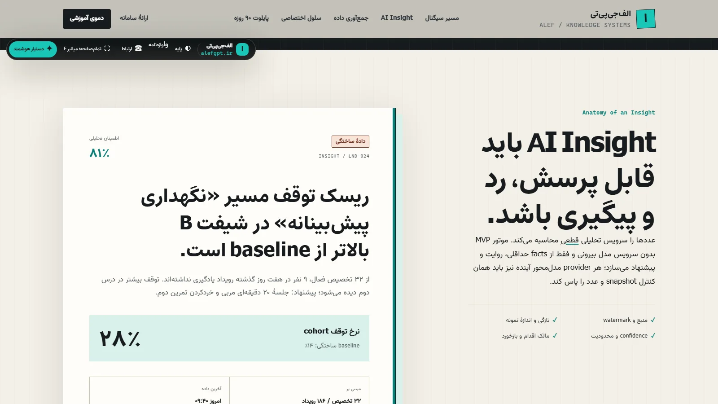The width and height of the screenshot is (718, 404).
Task: Click sparkle icon in دستیار هوشمند button
Action: [x=49, y=48]
